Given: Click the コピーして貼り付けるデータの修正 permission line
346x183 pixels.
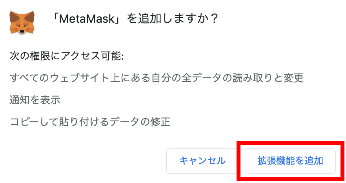Looking at the screenshot, I should click(x=90, y=122).
